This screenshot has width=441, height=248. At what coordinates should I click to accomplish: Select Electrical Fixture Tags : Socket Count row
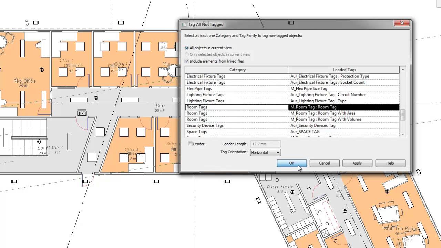pyautogui.click(x=292, y=82)
